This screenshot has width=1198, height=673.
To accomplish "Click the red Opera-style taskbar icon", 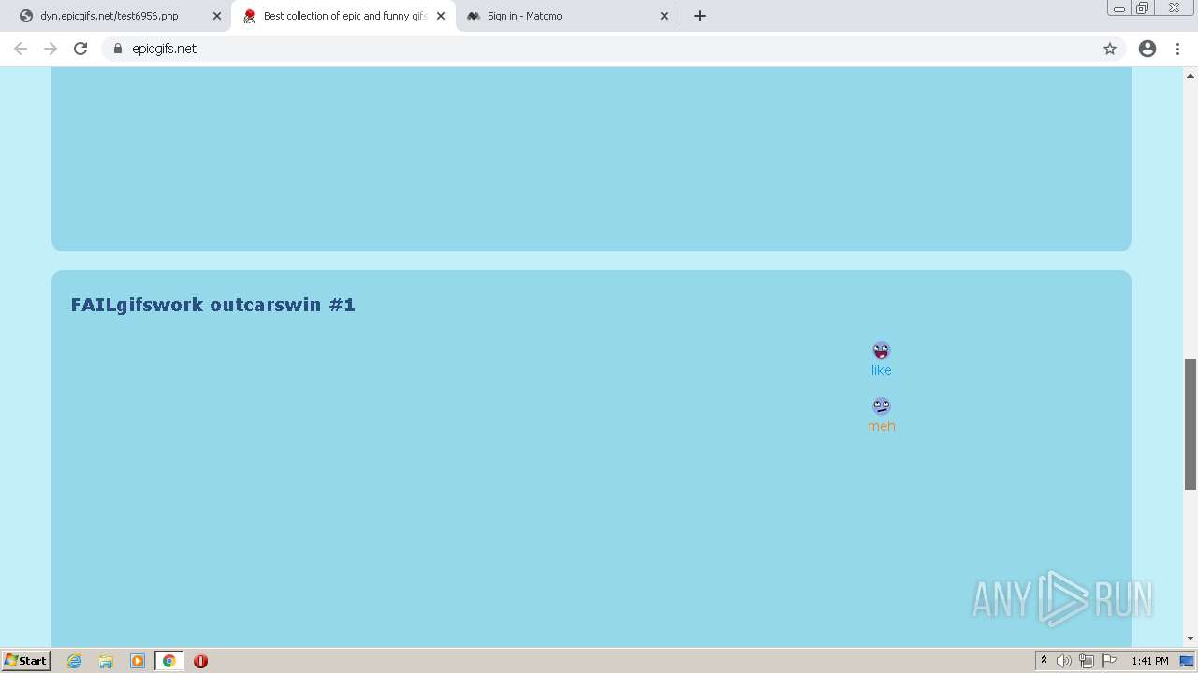I will pyautogui.click(x=200, y=661).
